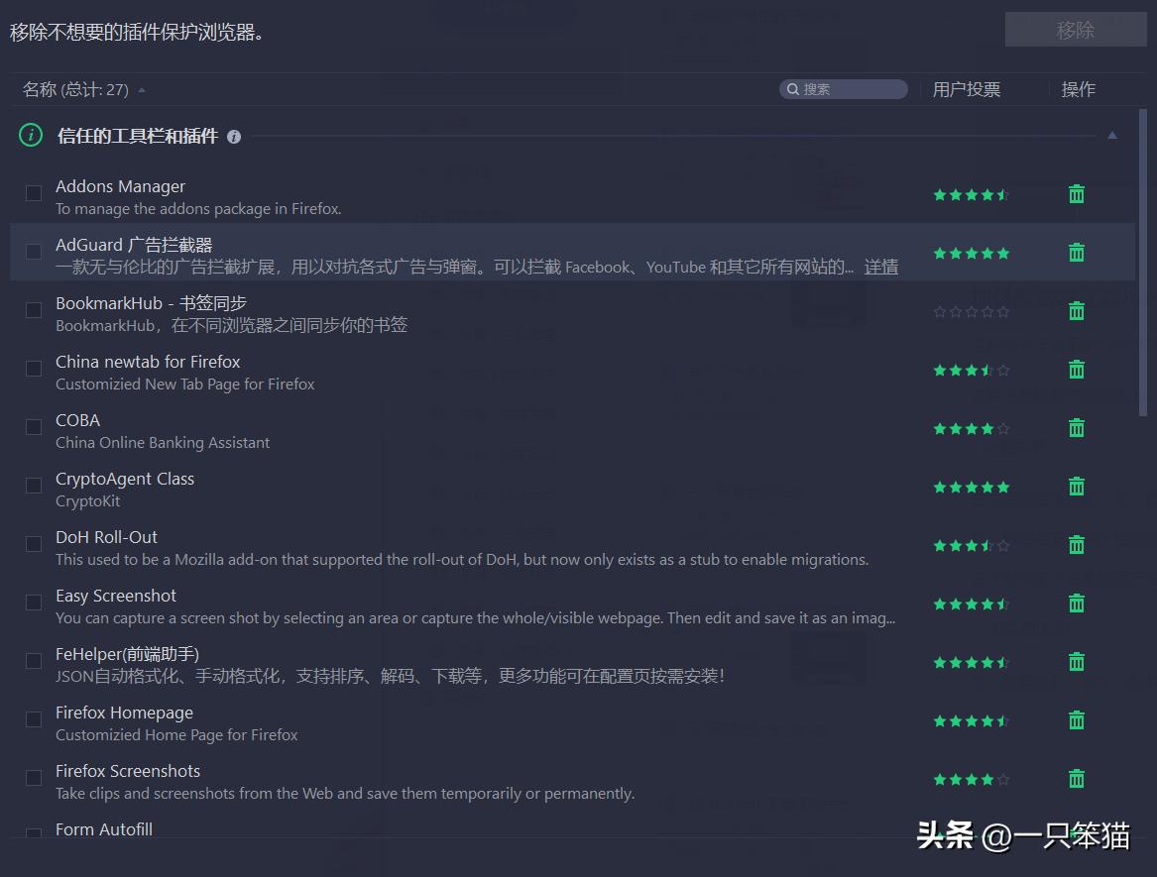
Task: Tick the COBA checkbox
Action: click(x=33, y=427)
